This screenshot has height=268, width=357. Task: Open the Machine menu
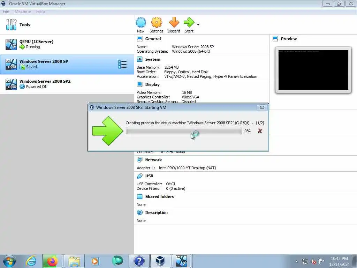[23, 12]
